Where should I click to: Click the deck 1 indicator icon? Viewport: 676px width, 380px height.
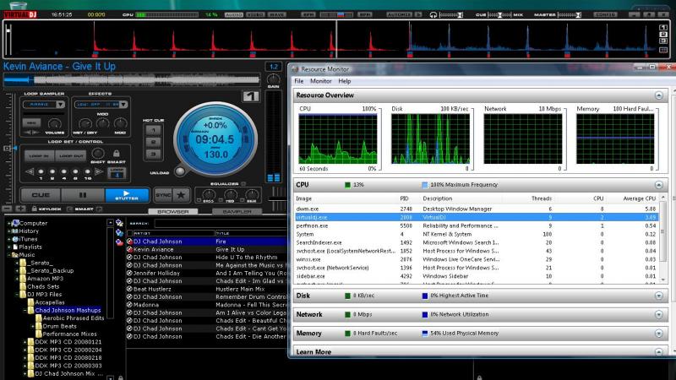(250, 96)
